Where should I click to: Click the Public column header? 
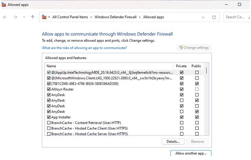tap(196, 66)
